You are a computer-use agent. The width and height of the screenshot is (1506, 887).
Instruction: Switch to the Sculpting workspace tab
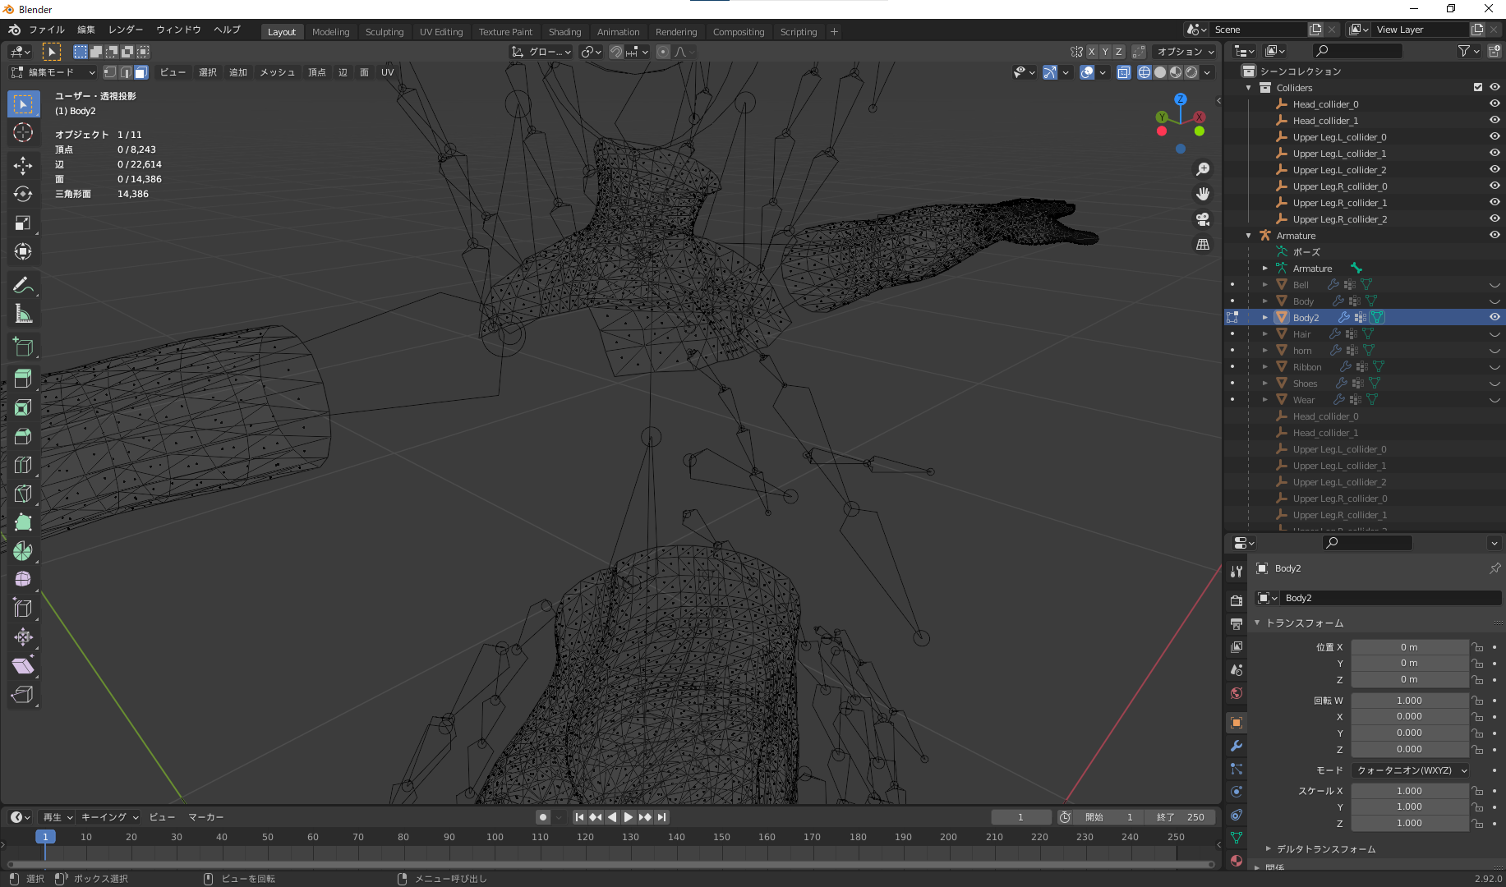(x=385, y=32)
